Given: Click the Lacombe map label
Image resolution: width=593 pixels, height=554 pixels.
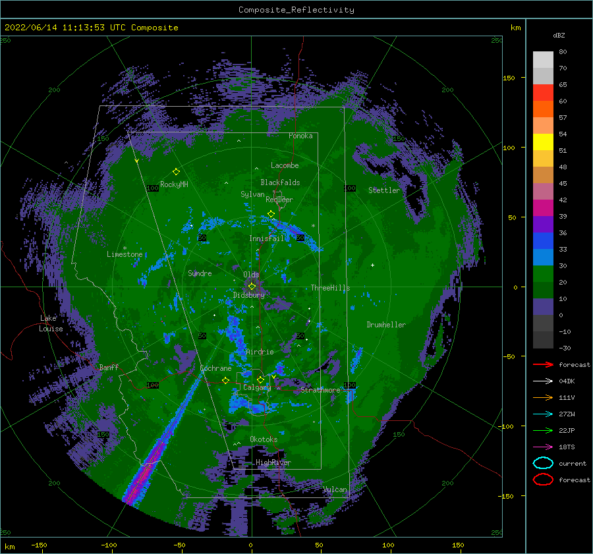Looking at the screenshot, I should (x=285, y=165).
